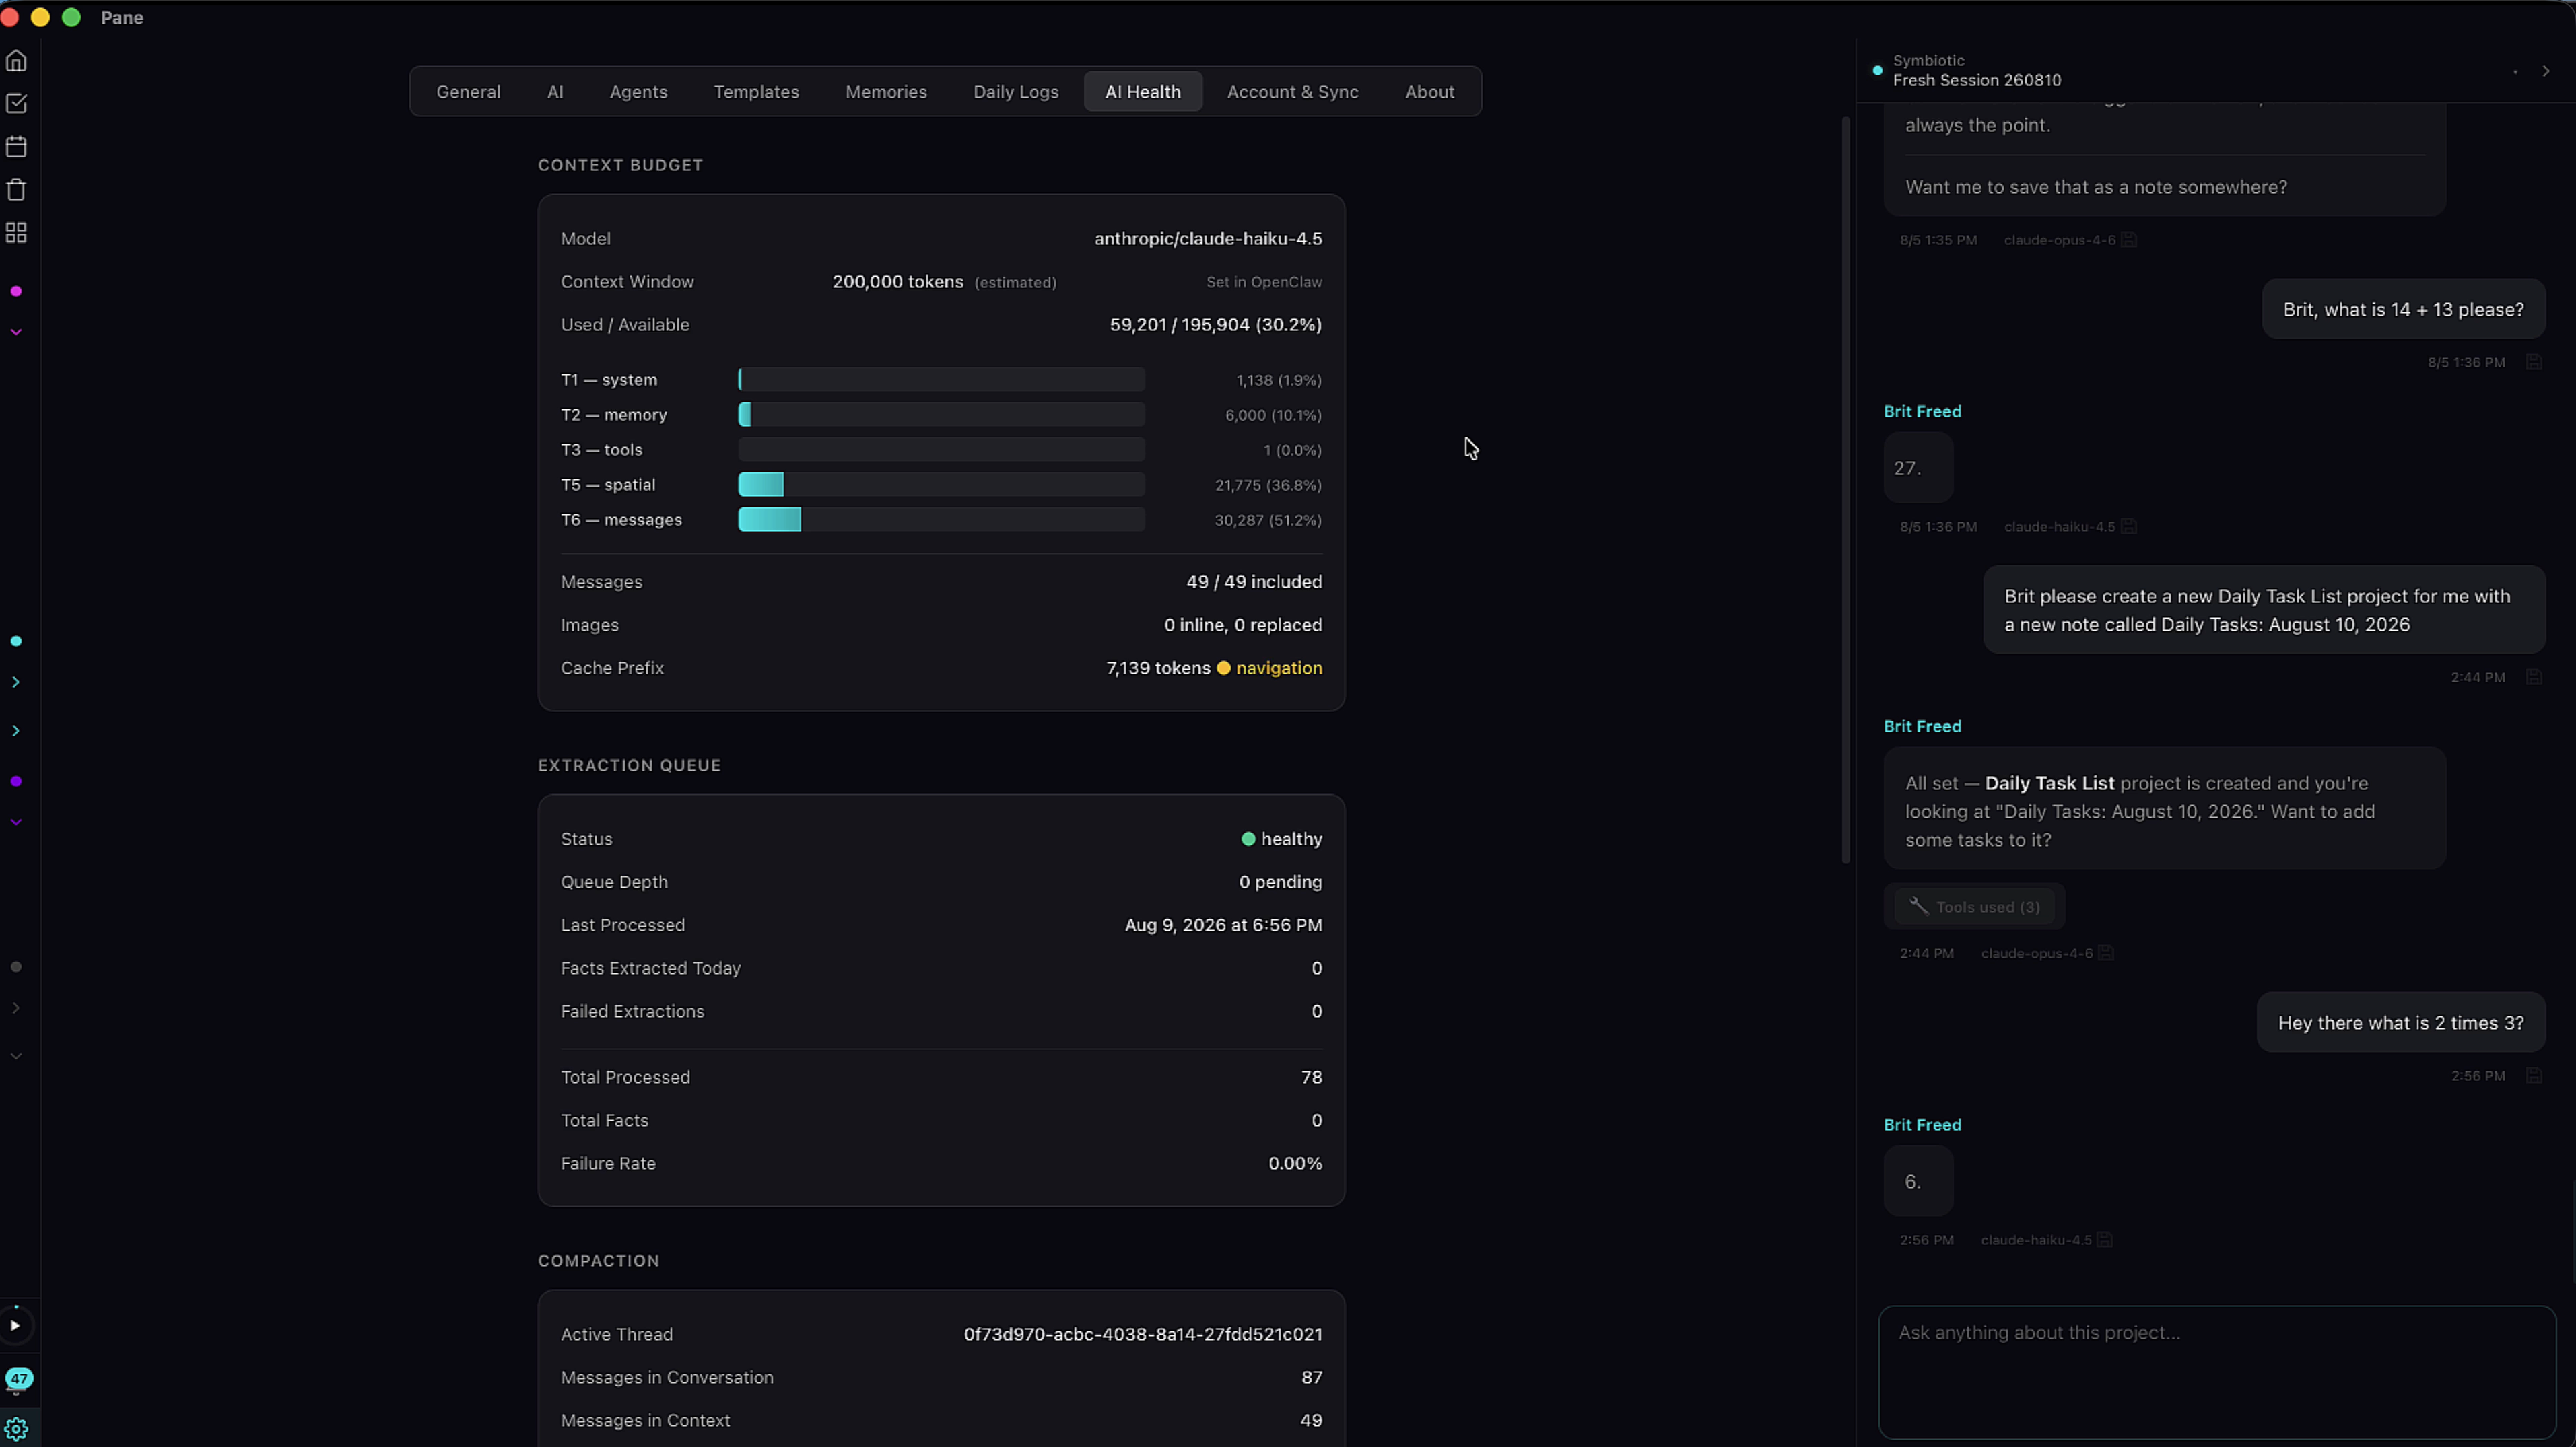Image resolution: width=2576 pixels, height=1447 pixels.
Task: Open the chat icon with the 47 badge
Action: pos(18,1380)
